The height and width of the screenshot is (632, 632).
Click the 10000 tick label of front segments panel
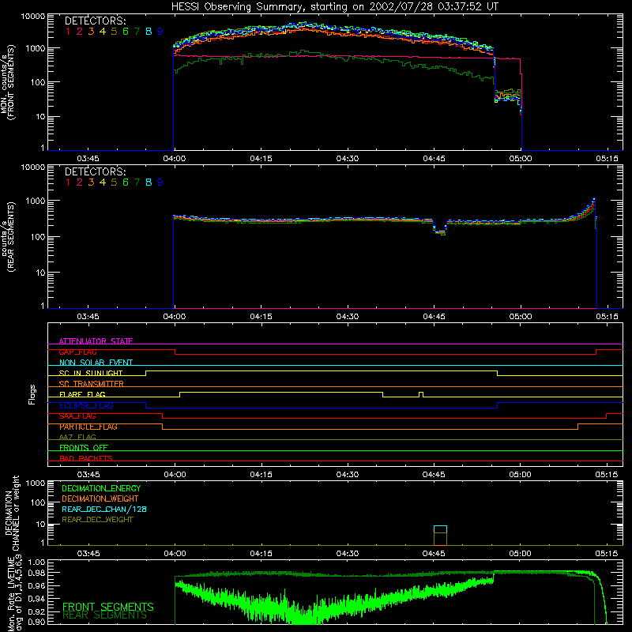33,16
